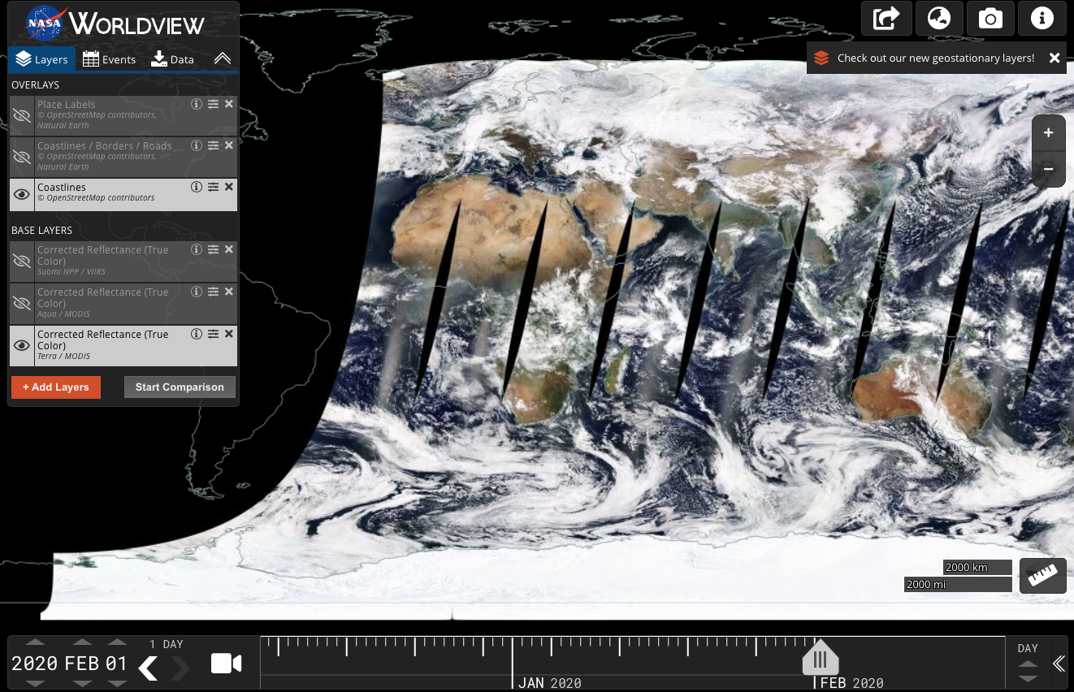Switch to the Events tab
Viewport: 1074px width, 692px height.
[109, 59]
